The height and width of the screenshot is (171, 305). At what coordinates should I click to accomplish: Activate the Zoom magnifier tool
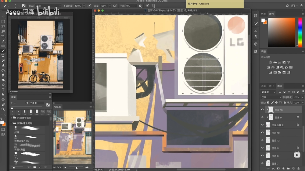pyautogui.click(x=3, y=109)
